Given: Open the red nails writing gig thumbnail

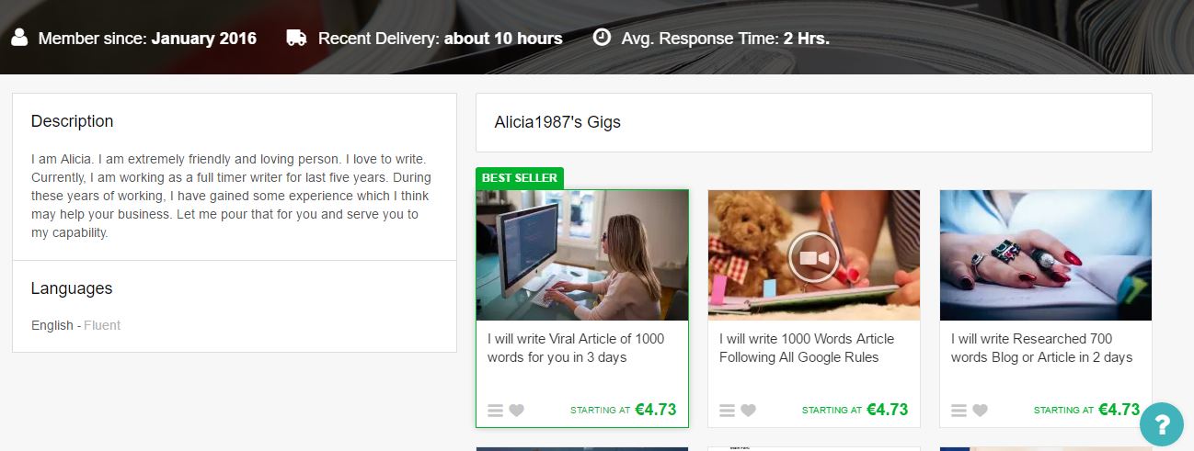Looking at the screenshot, I should pos(1046,255).
